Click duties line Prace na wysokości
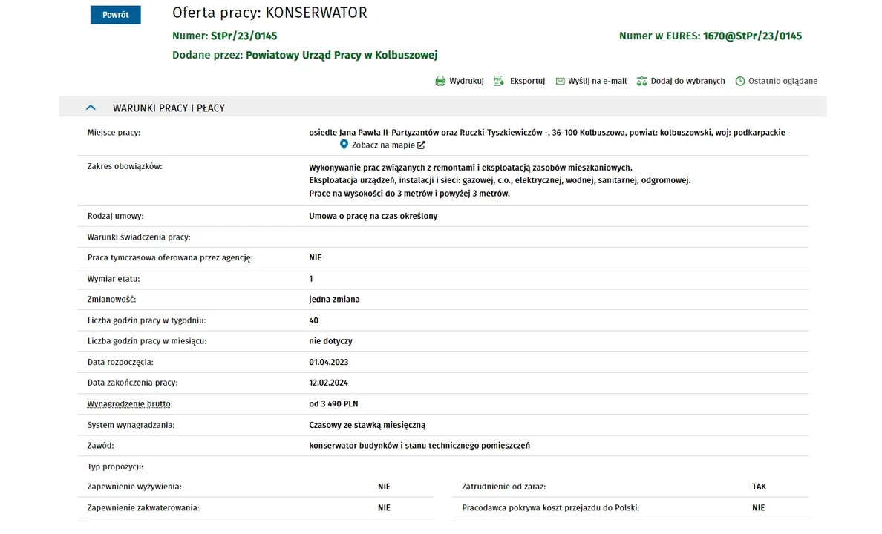The image size is (882, 534). tap(409, 194)
